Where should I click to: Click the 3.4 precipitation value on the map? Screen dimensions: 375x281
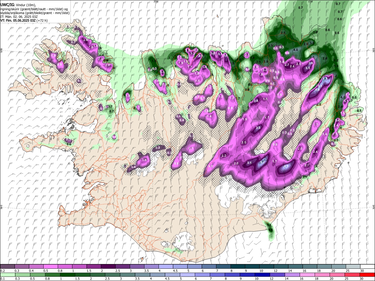point(256,101)
